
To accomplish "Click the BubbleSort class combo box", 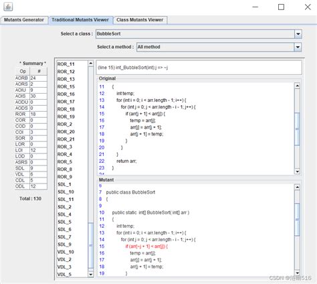I will click(x=199, y=34).
